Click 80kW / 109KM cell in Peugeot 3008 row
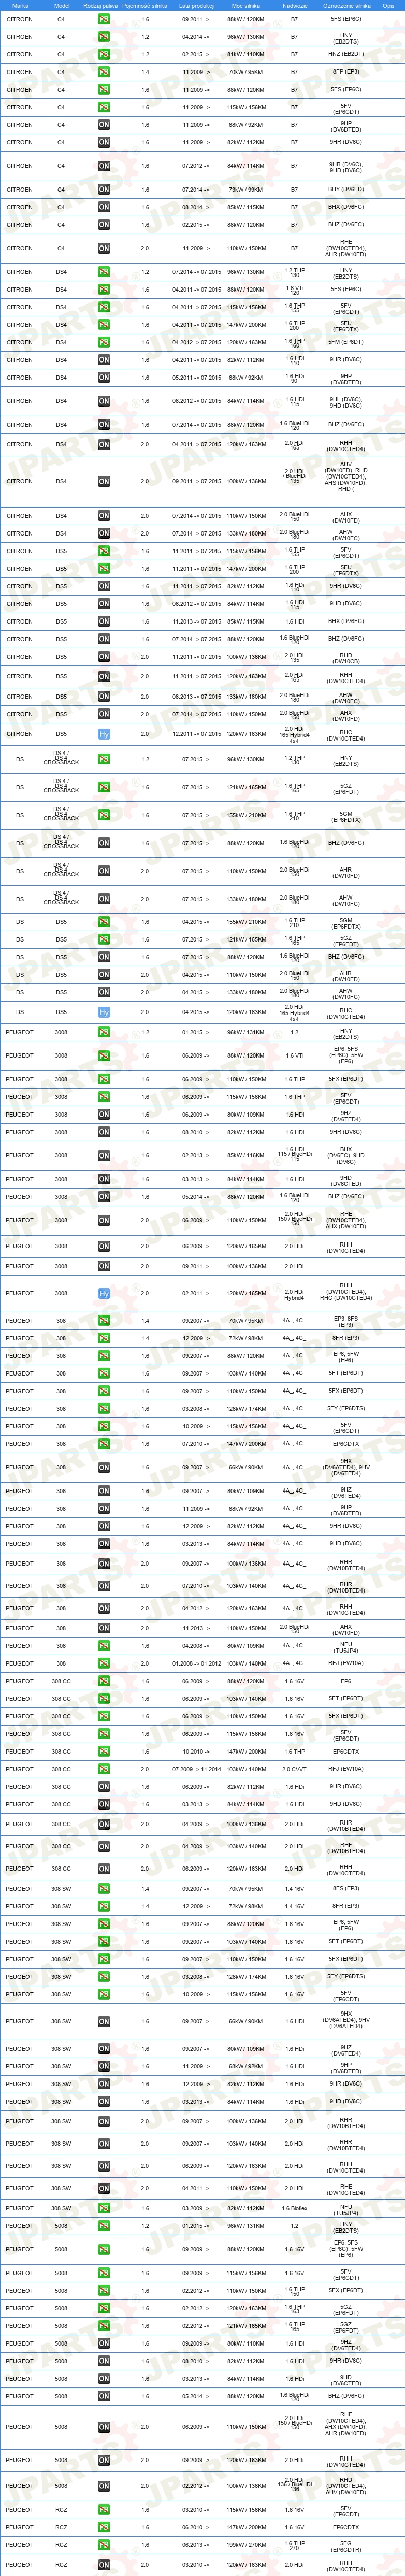 pyautogui.click(x=246, y=1114)
